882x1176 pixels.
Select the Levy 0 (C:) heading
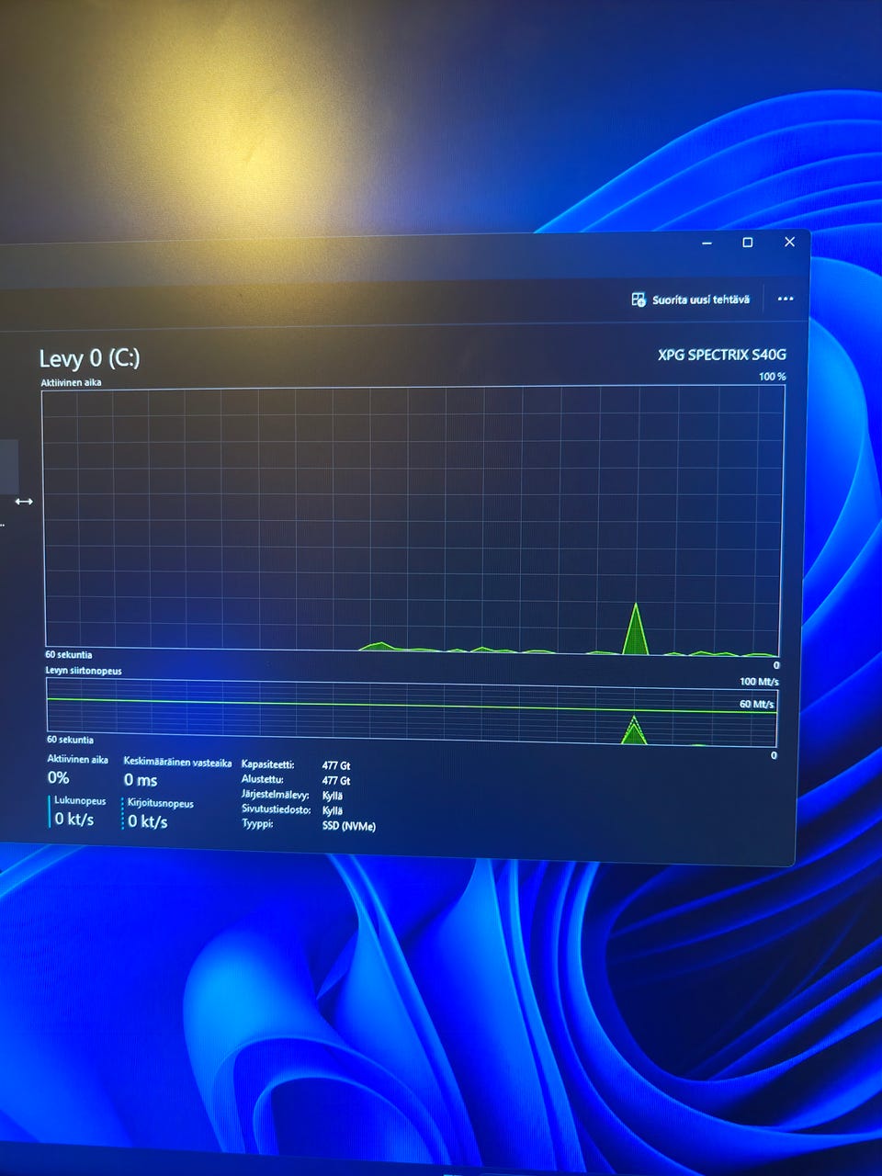[89, 358]
